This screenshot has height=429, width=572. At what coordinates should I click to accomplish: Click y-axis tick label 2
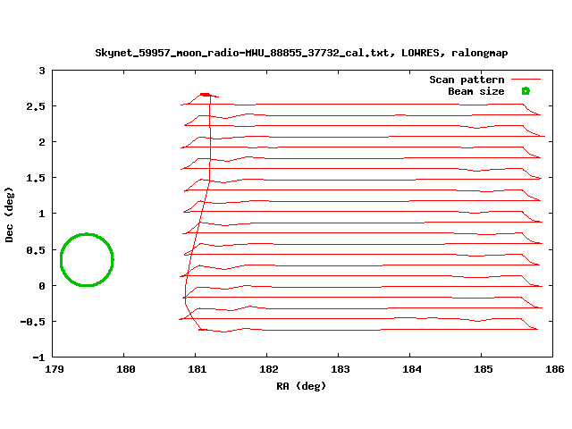[x=42, y=142]
